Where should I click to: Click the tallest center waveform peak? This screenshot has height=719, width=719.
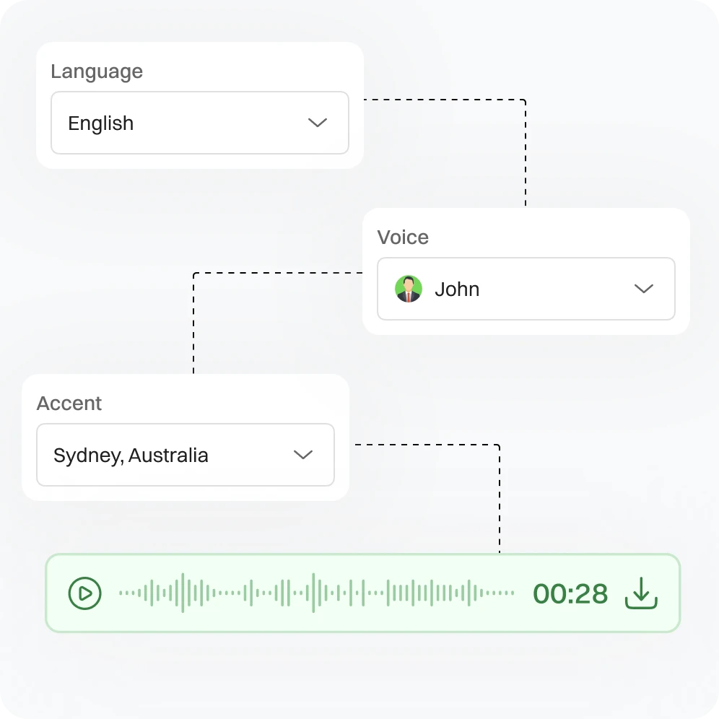coord(313,593)
